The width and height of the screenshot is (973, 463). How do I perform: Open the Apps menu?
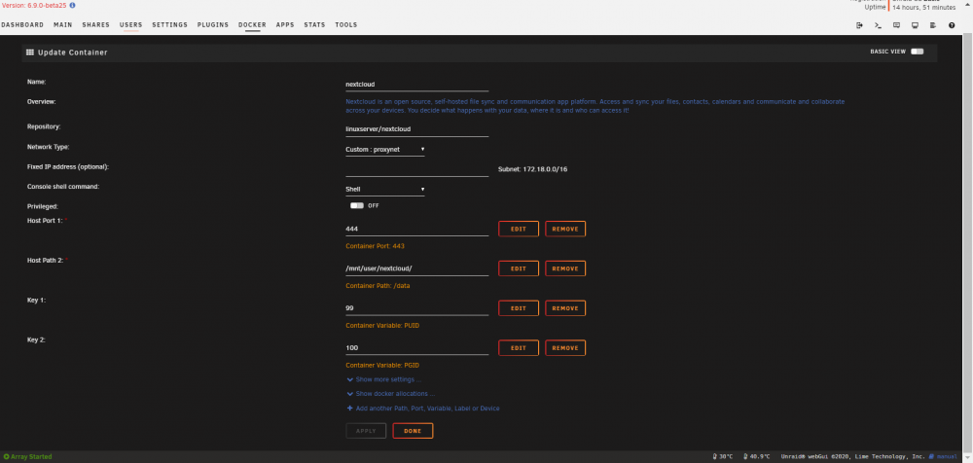click(285, 25)
